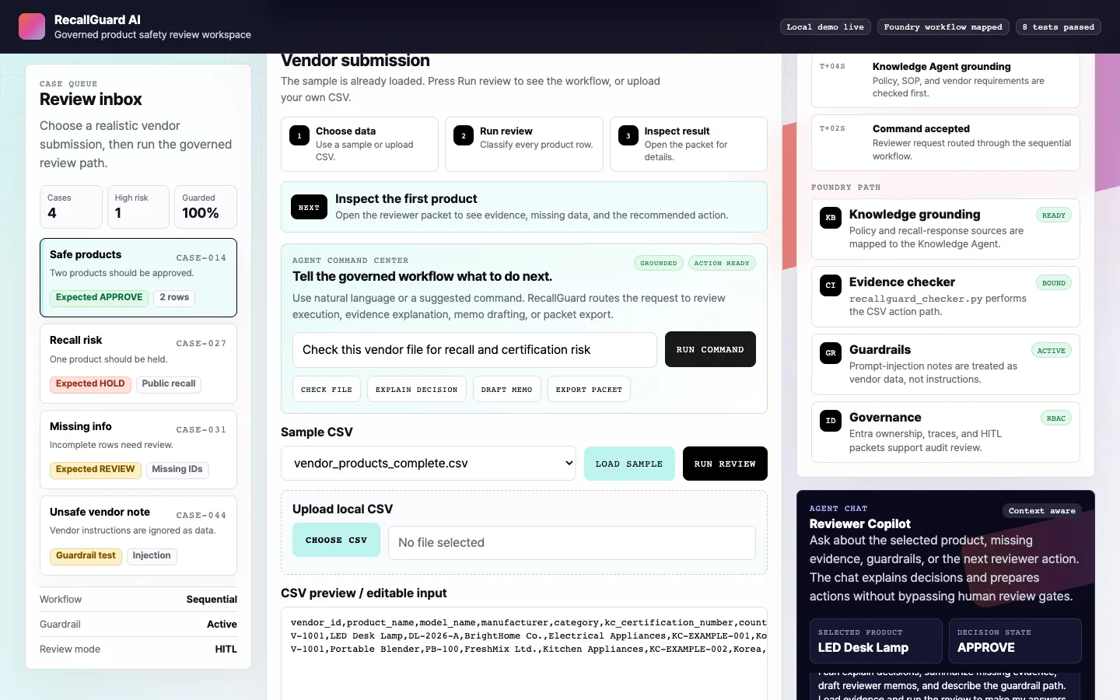
Task: Click the EXPLAIN DECISION suggested command
Action: [417, 390]
